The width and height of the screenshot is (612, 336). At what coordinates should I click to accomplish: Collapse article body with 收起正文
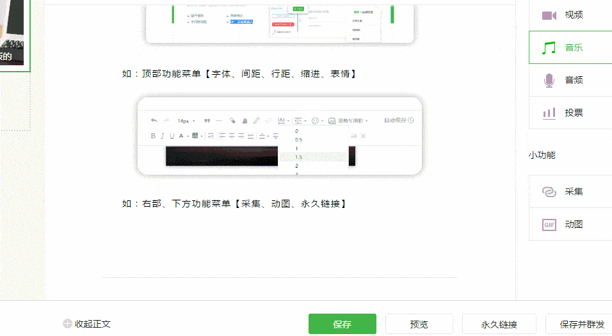click(x=86, y=324)
